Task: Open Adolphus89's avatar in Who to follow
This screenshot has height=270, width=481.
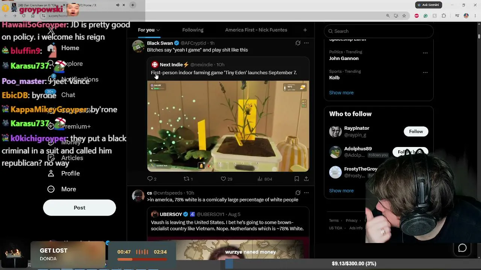Action: pyautogui.click(x=335, y=152)
